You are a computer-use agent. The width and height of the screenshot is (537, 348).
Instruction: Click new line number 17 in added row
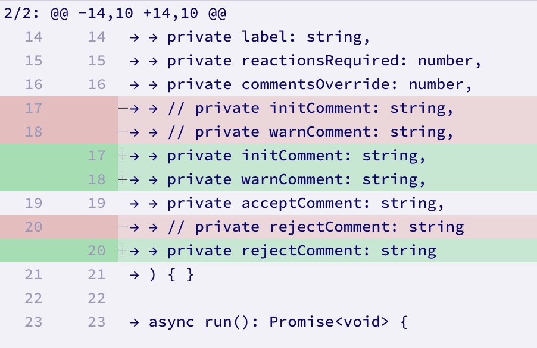click(x=96, y=156)
